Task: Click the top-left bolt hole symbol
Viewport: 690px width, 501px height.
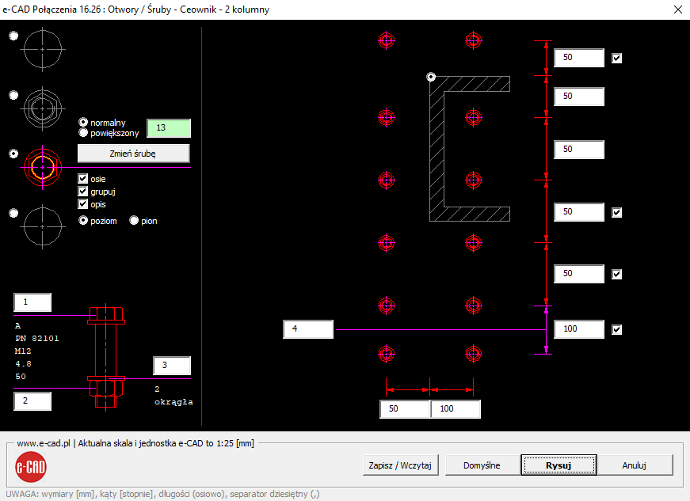Action: coord(387,41)
